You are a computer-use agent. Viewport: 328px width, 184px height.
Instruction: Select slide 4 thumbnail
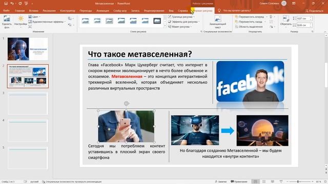click(x=28, y=131)
